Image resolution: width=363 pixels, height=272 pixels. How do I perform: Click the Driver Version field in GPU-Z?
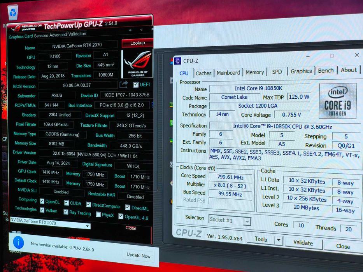tap(96, 155)
